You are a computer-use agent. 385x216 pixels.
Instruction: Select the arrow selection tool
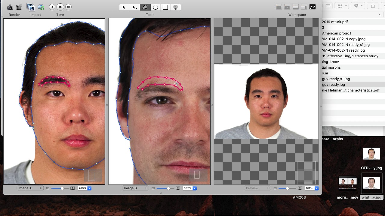point(124,7)
